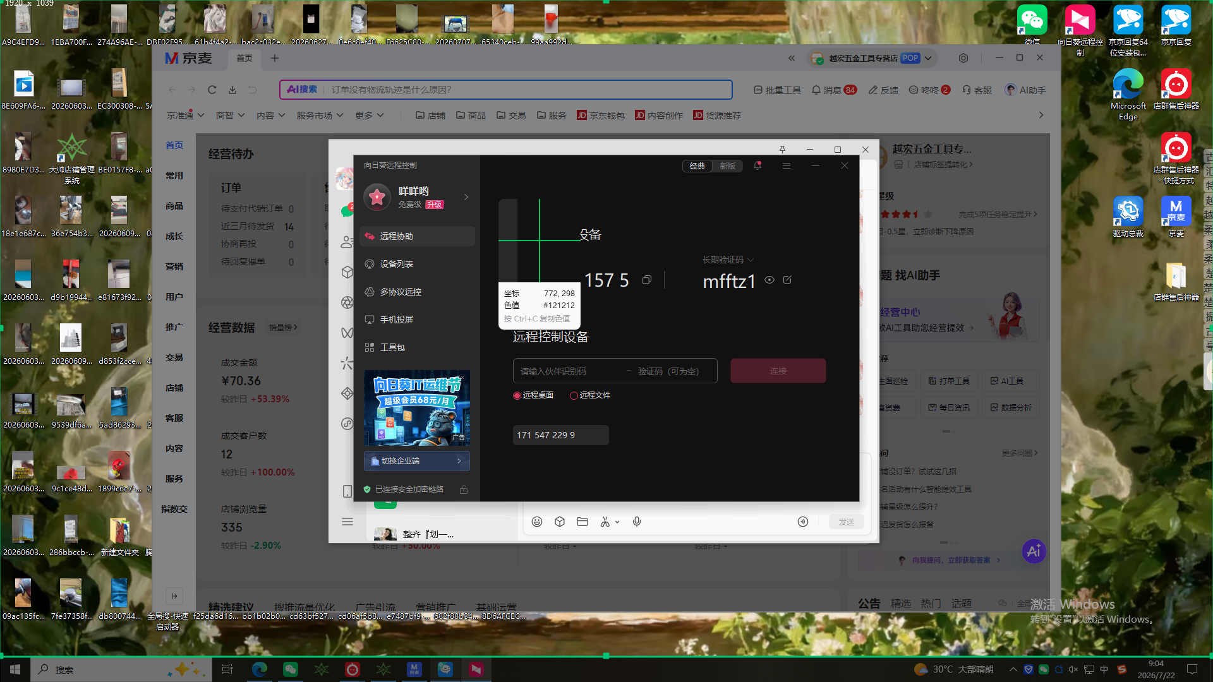Open 批量工具 in JingMai toolbar

pos(777,90)
